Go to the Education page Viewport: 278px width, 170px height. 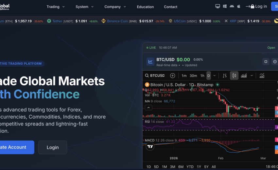(x=145, y=7)
